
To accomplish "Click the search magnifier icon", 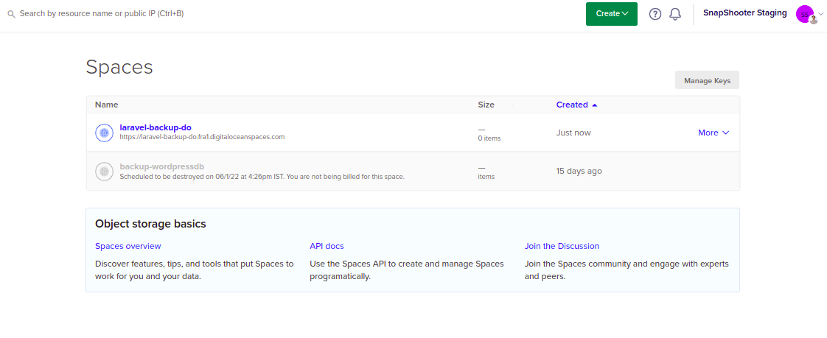I will point(11,14).
